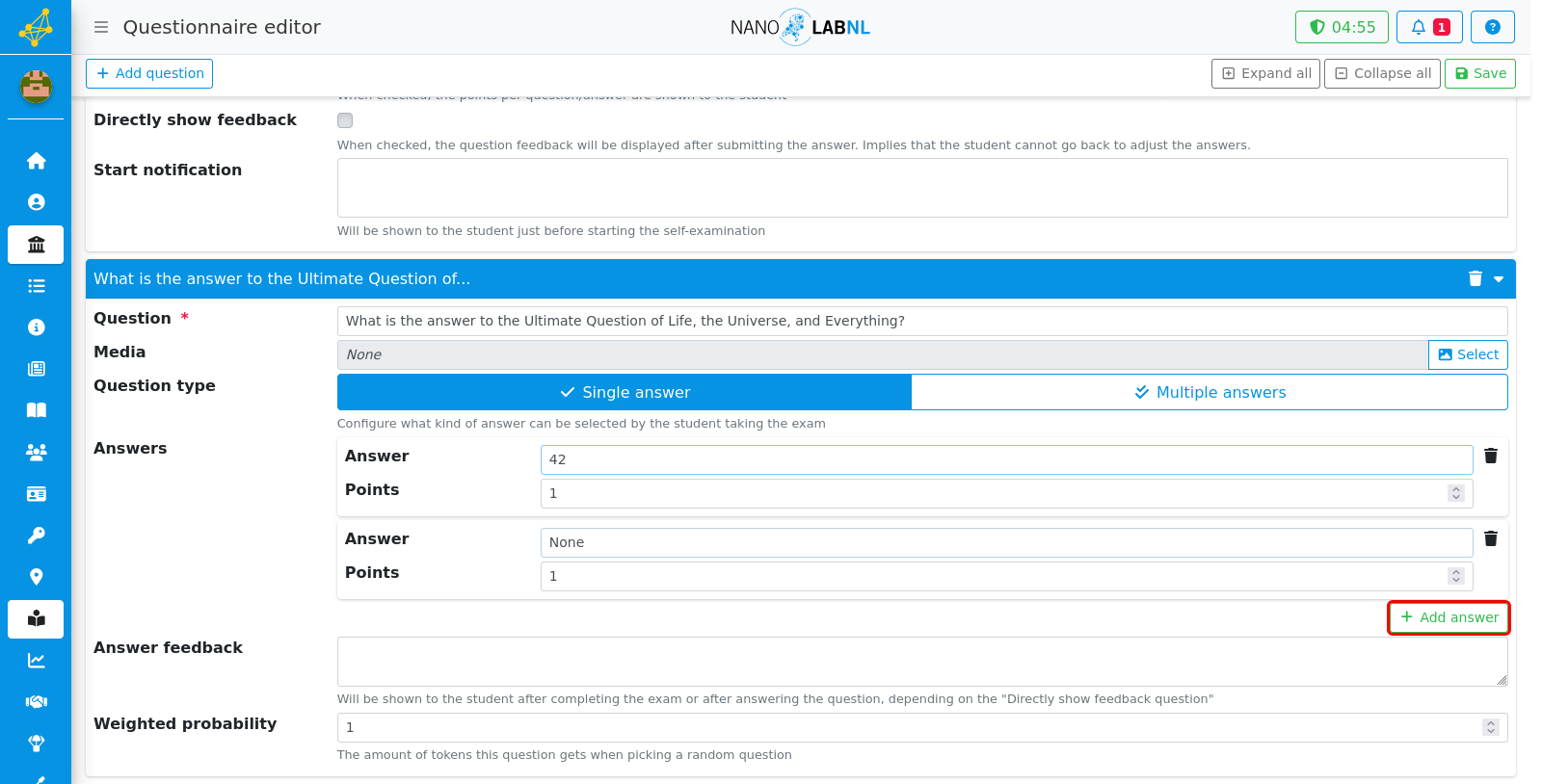Image resolution: width=1542 pixels, height=784 pixels.
Task: Delete the answer None
Action: coord(1491,538)
